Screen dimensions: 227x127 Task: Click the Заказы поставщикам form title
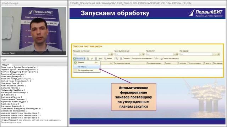click(88, 46)
